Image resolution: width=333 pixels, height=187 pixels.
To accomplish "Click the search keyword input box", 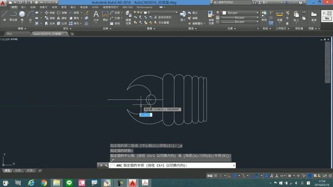I will point(232,2).
